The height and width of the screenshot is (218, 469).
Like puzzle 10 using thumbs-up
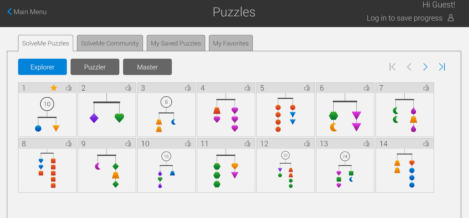tap(188, 143)
